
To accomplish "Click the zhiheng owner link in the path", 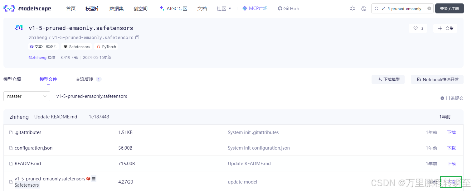I will tap(38, 37).
